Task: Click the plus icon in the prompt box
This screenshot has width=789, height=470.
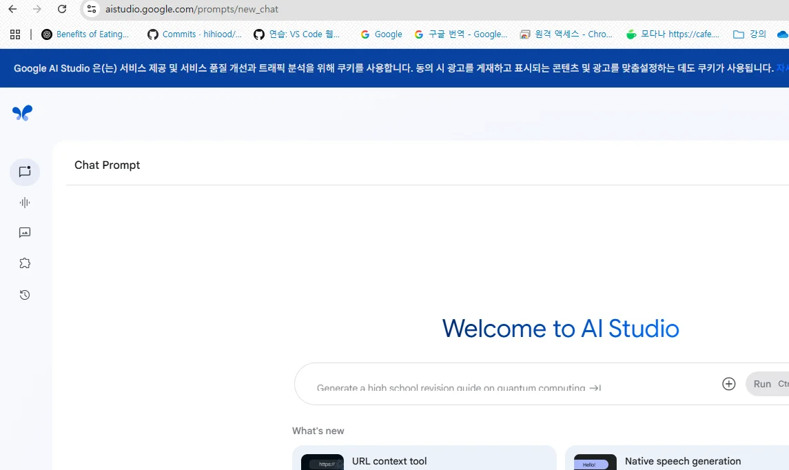Action: [728, 384]
